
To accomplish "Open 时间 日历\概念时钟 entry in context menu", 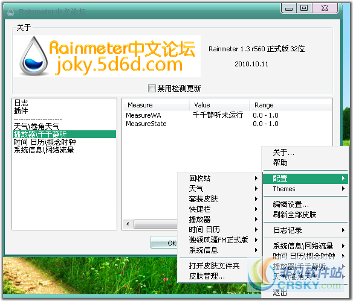I will tap(305, 256).
